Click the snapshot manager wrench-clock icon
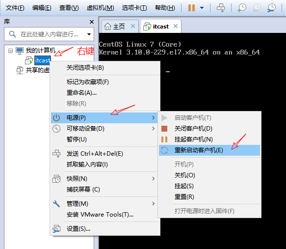The width and height of the screenshot is (286, 249). pyautogui.click(x=271, y=8)
